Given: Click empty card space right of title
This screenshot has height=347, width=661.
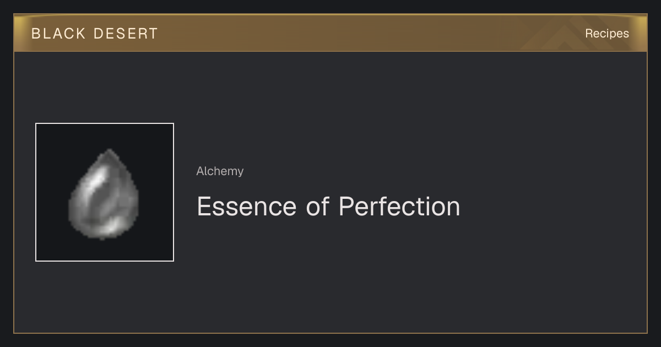Looking at the screenshot, I should (551, 207).
